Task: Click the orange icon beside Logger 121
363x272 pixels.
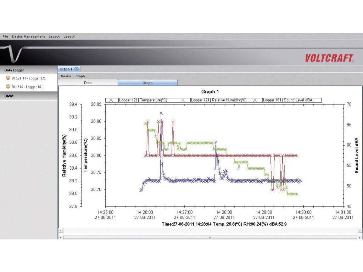Action: (8, 78)
